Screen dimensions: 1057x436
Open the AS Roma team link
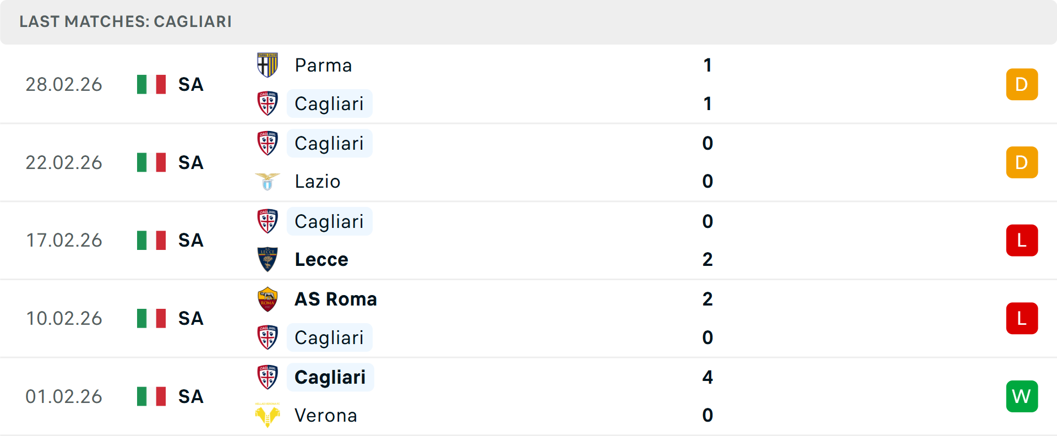point(336,299)
